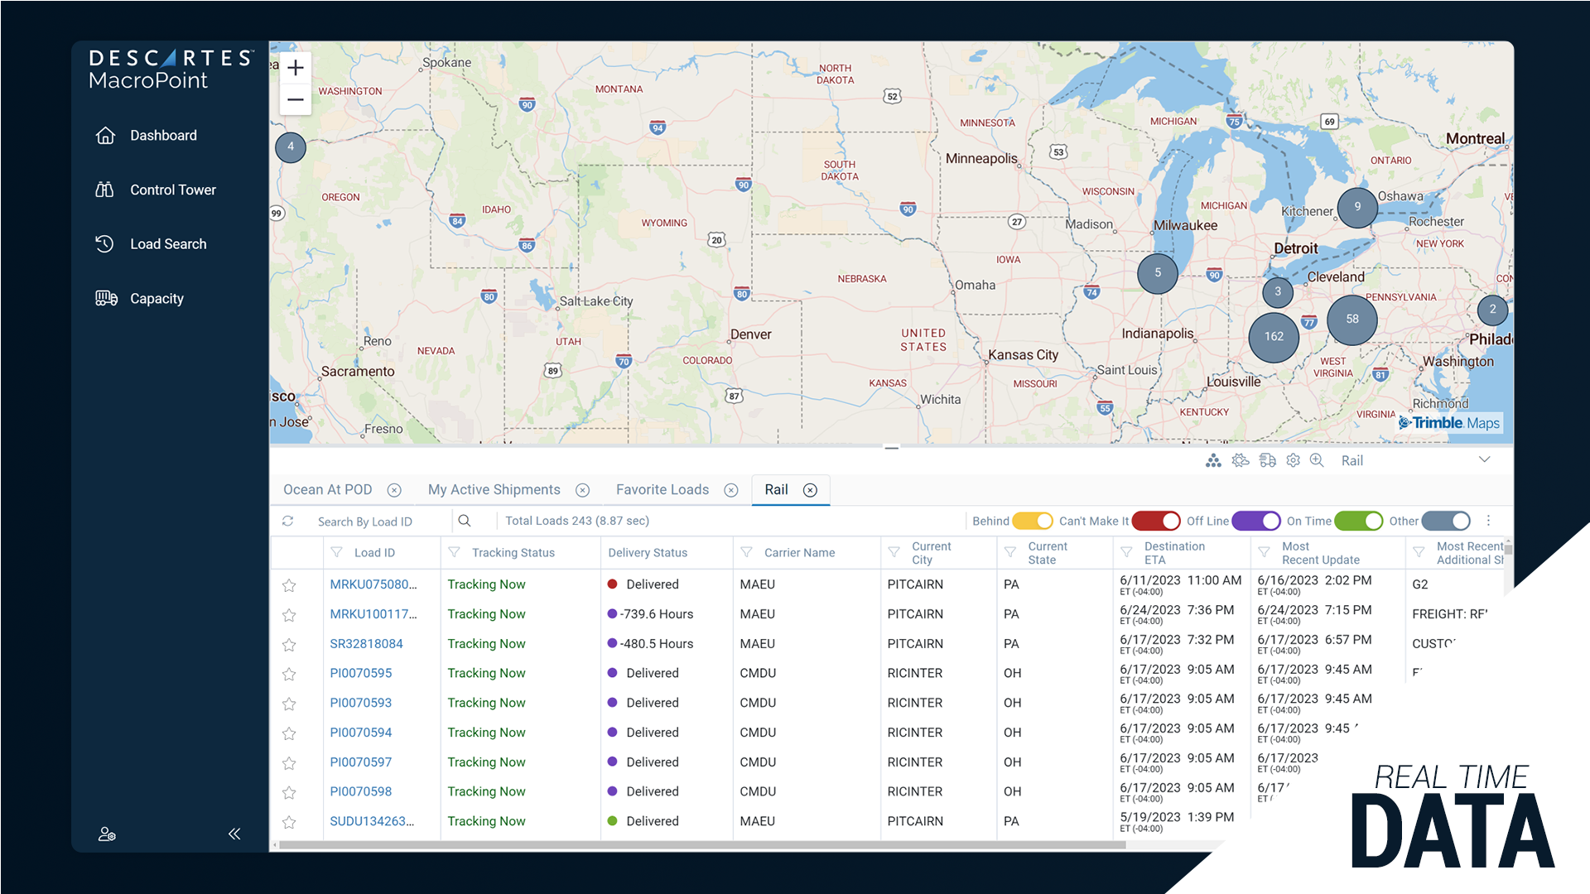Switch to the My Active Shipments tab
The width and height of the screenshot is (1590, 894).
[494, 490]
